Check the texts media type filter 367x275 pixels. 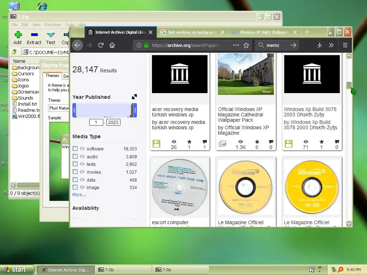coord(75,164)
